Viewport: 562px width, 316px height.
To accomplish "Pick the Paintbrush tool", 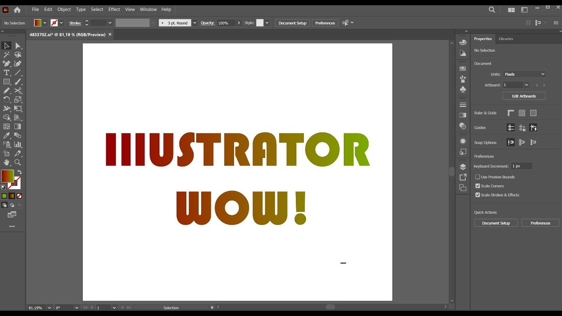I will [x=18, y=82].
